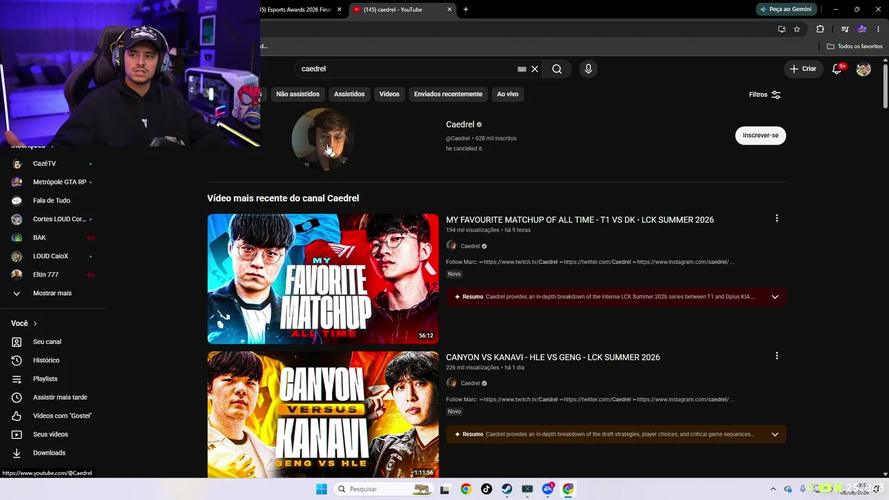Open the YouTube account avatar menu
The height and width of the screenshot is (500, 889).
863,69
